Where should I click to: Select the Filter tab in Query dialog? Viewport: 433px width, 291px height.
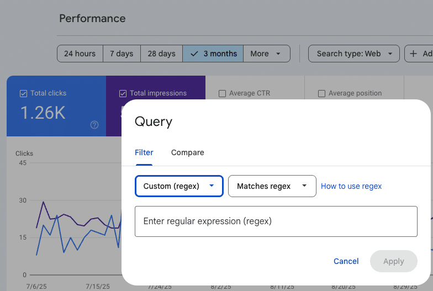(144, 152)
